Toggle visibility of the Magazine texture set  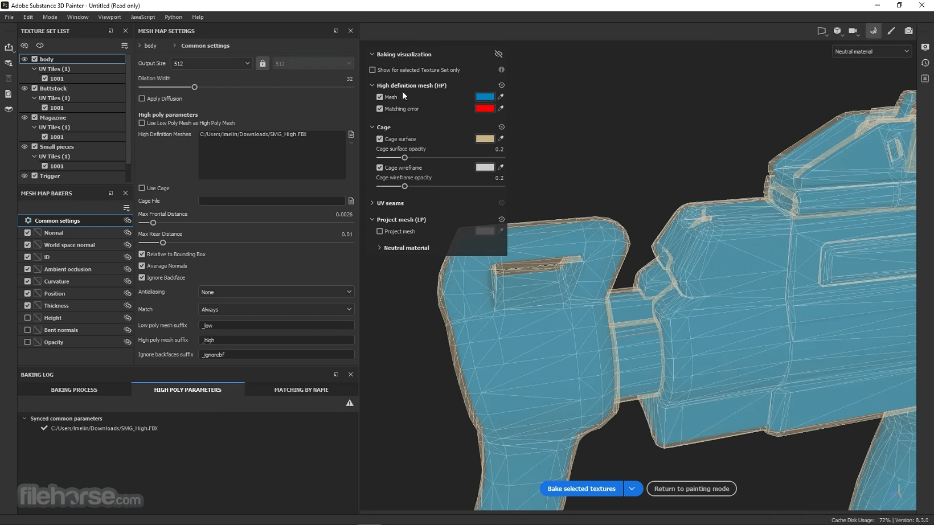pos(24,117)
